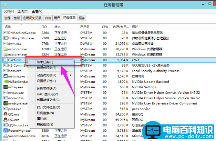Click the DhPluginMgr.exe process icon
Screen dimensions: 216x141
[6, 38]
